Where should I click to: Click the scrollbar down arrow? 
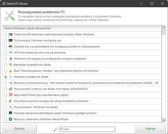(x=164, y=120)
